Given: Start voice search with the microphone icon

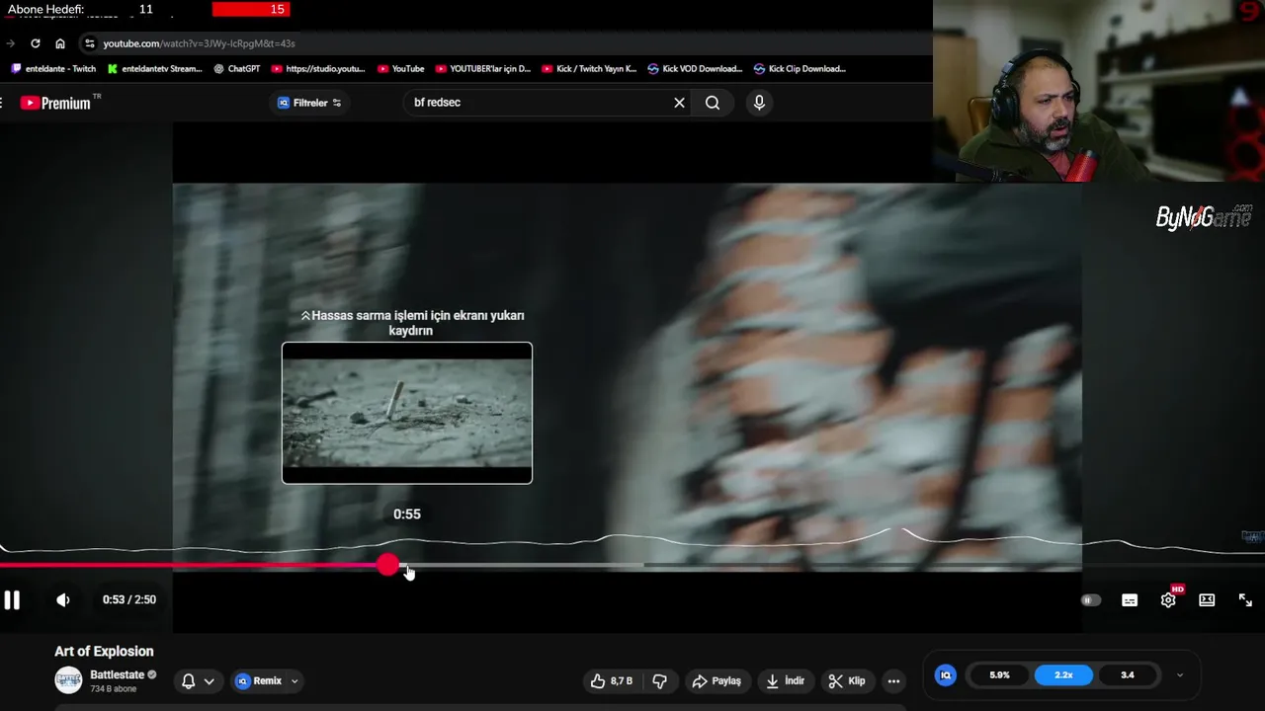Looking at the screenshot, I should (759, 103).
